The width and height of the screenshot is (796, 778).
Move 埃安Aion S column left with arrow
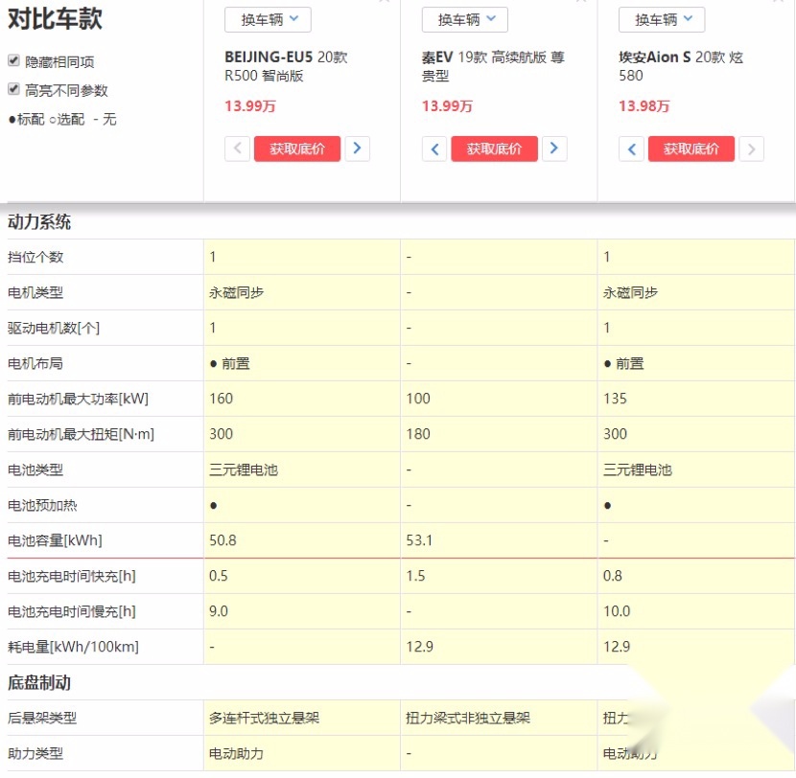[631, 149]
